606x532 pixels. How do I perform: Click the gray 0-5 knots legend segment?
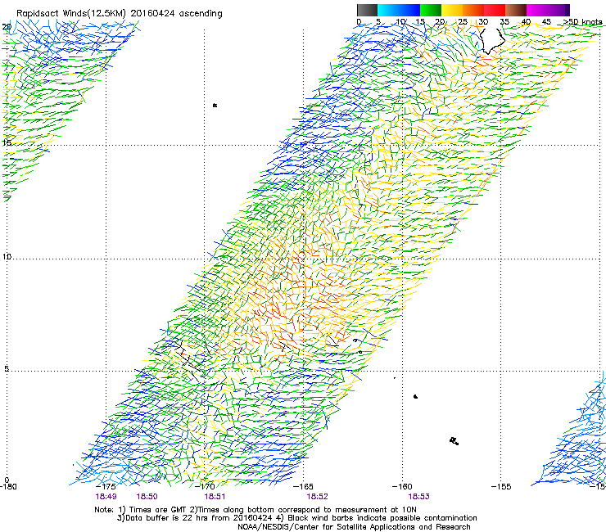point(367,10)
